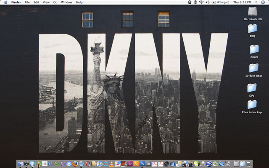Launch Firefox from the dock
This screenshot has width=269, height=168.
click(x=75, y=164)
